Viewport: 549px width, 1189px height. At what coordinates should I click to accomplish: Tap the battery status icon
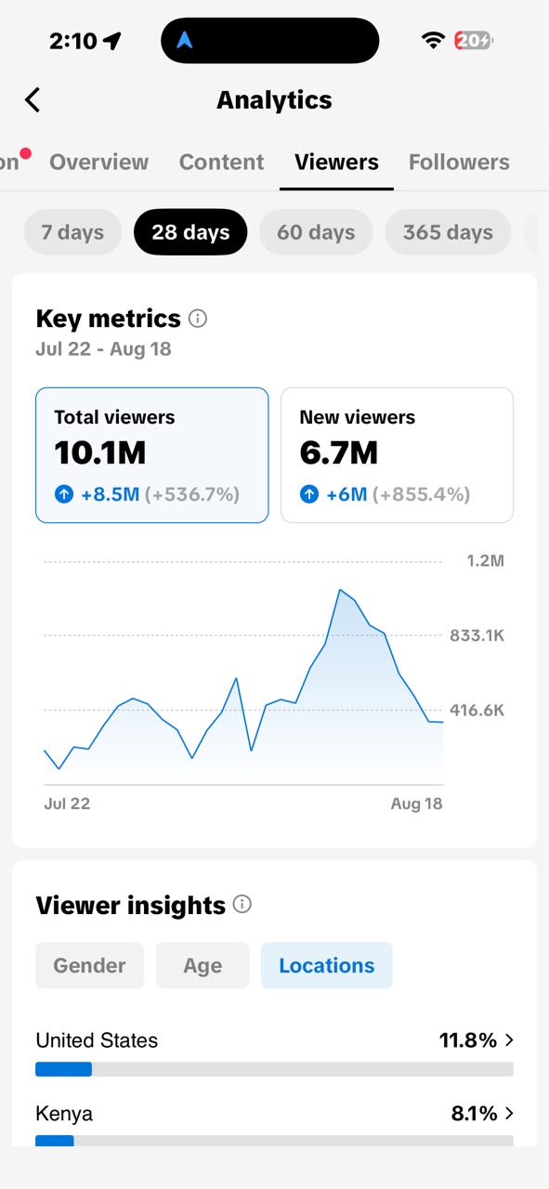pos(474,40)
